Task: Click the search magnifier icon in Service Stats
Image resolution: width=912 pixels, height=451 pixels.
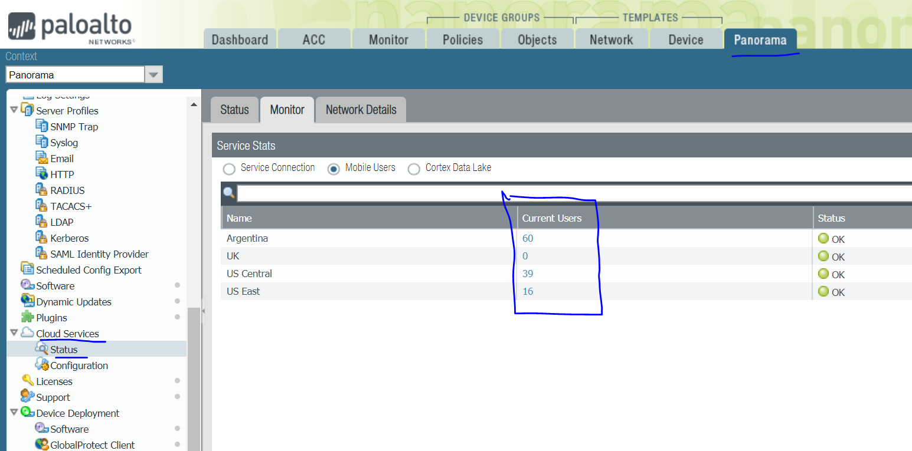Action: (x=229, y=193)
